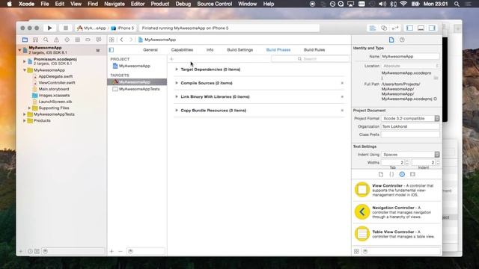This screenshot has width=479, height=269.
Task: Toggle the Debug area visibility
Action: point(421,28)
